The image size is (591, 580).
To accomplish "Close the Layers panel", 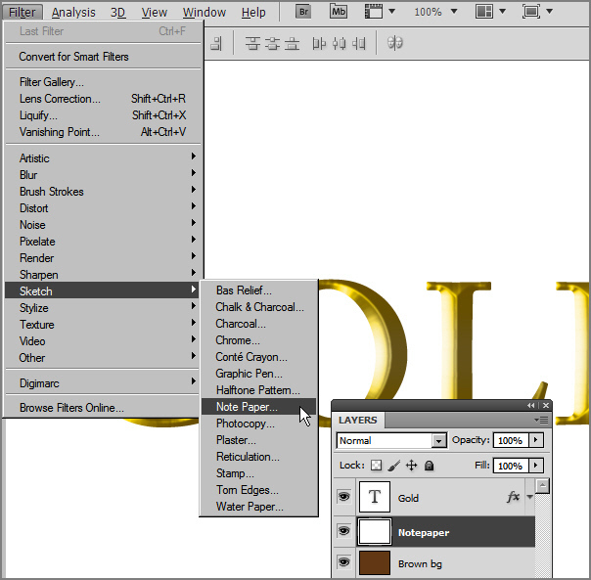I will (x=546, y=406).
